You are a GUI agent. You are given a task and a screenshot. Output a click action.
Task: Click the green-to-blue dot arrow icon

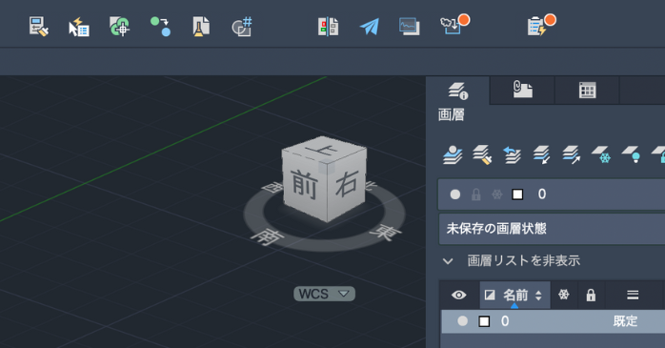tap(160, 27)
